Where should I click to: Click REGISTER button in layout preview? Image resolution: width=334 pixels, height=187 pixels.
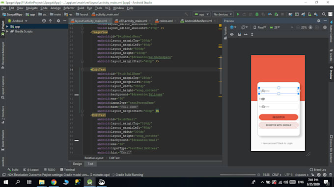pos(278,117)
